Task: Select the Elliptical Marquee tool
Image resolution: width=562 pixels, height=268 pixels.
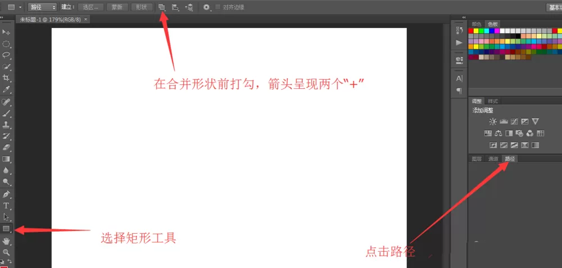Action: 6,44
